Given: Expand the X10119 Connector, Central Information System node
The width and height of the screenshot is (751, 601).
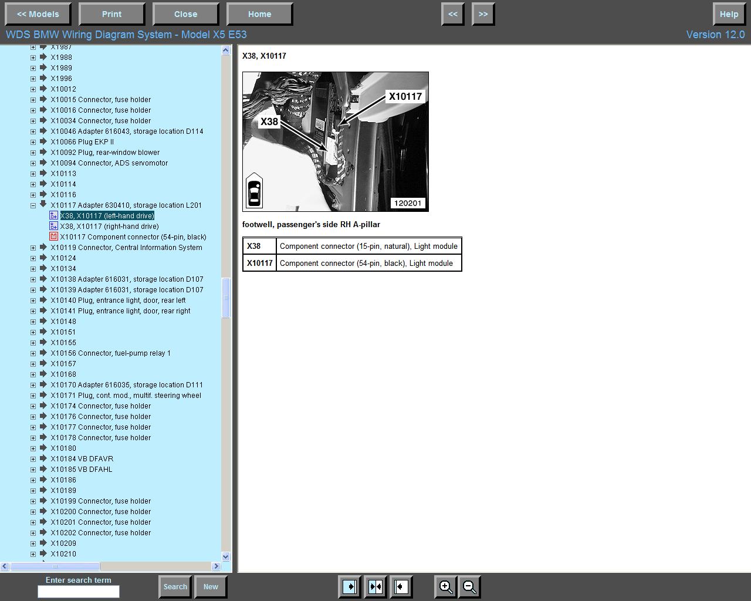Looking at the screenshot, I should pyautogui.click(x=33, y=248).
